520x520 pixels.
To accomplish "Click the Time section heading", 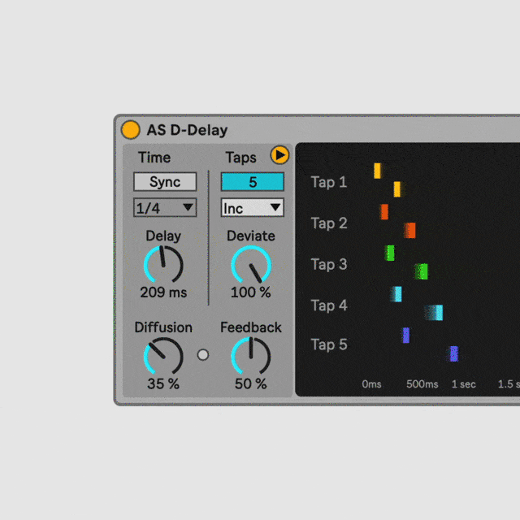I will (x=154, y=158).
